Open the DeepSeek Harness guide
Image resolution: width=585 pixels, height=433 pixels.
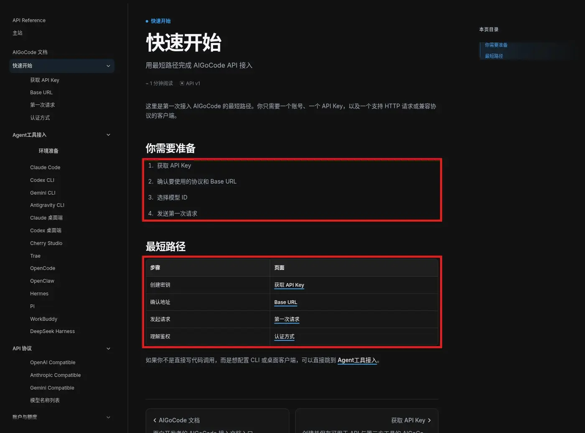click(x=52, y=332)
